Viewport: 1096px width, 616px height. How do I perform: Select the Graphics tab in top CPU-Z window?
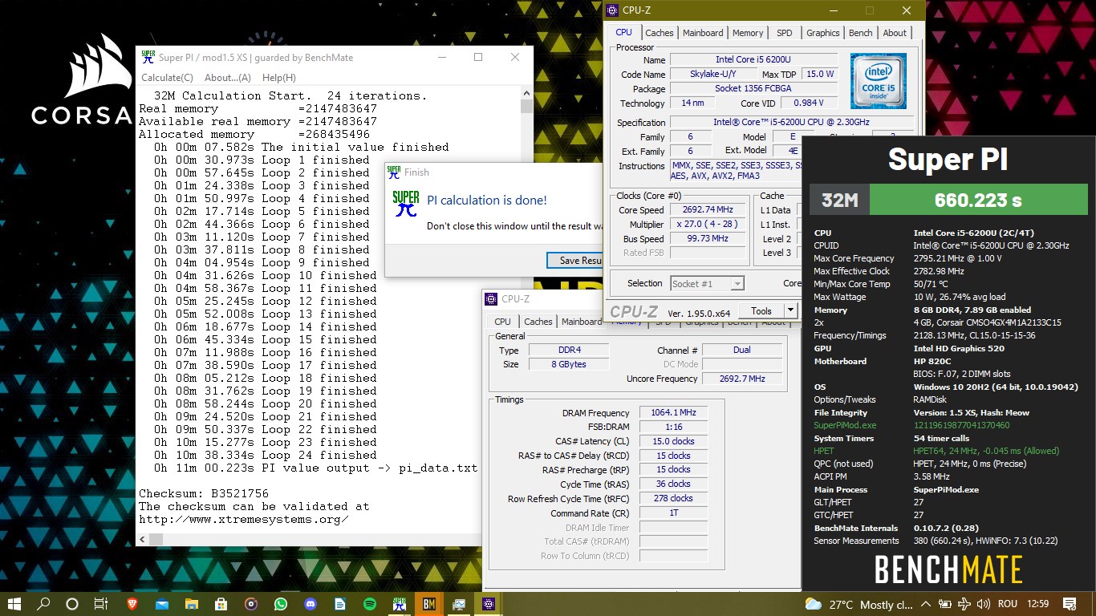(x=823, y=33)
